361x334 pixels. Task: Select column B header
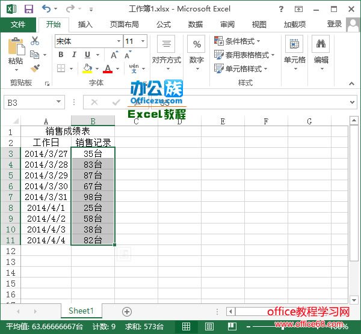tap(93, 121)
